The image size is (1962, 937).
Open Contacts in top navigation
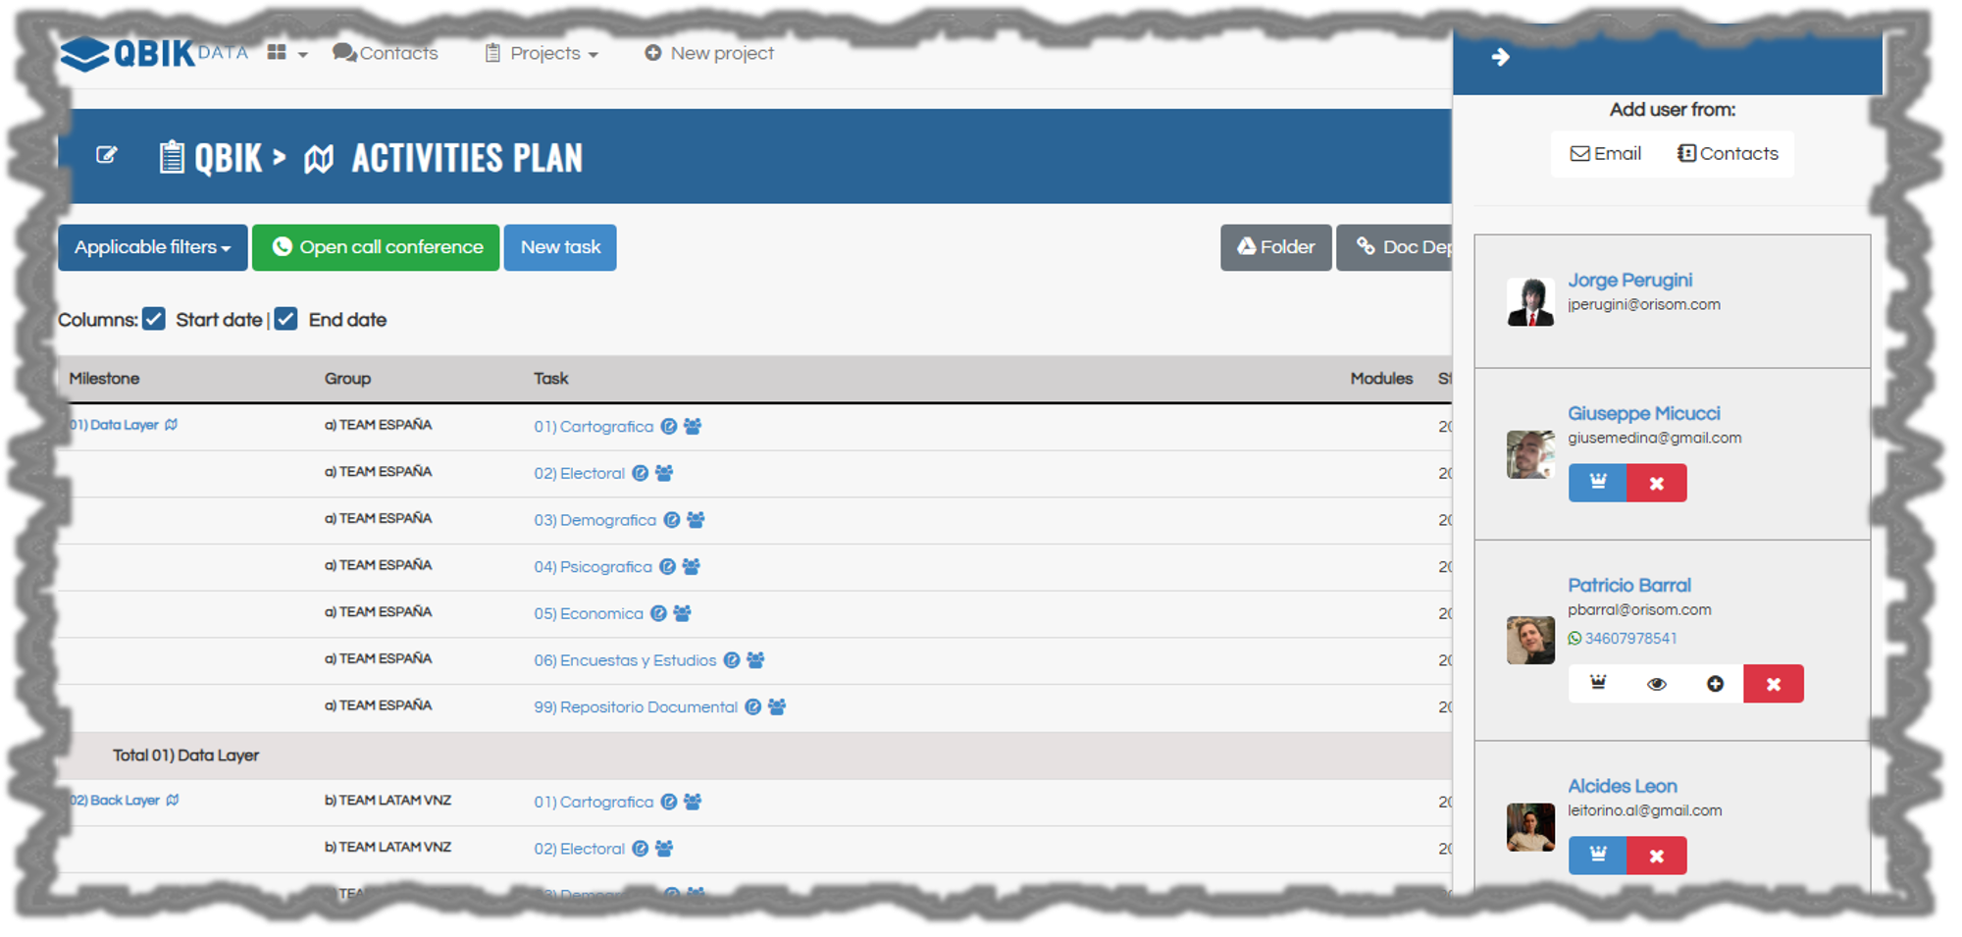(x=386, y=54)
